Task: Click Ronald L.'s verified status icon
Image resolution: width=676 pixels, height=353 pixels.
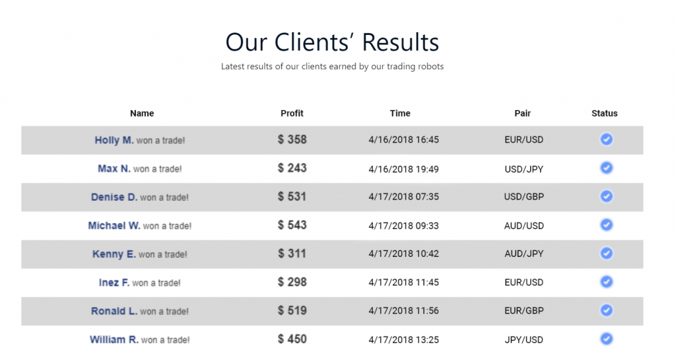Action: click(606, 310)
